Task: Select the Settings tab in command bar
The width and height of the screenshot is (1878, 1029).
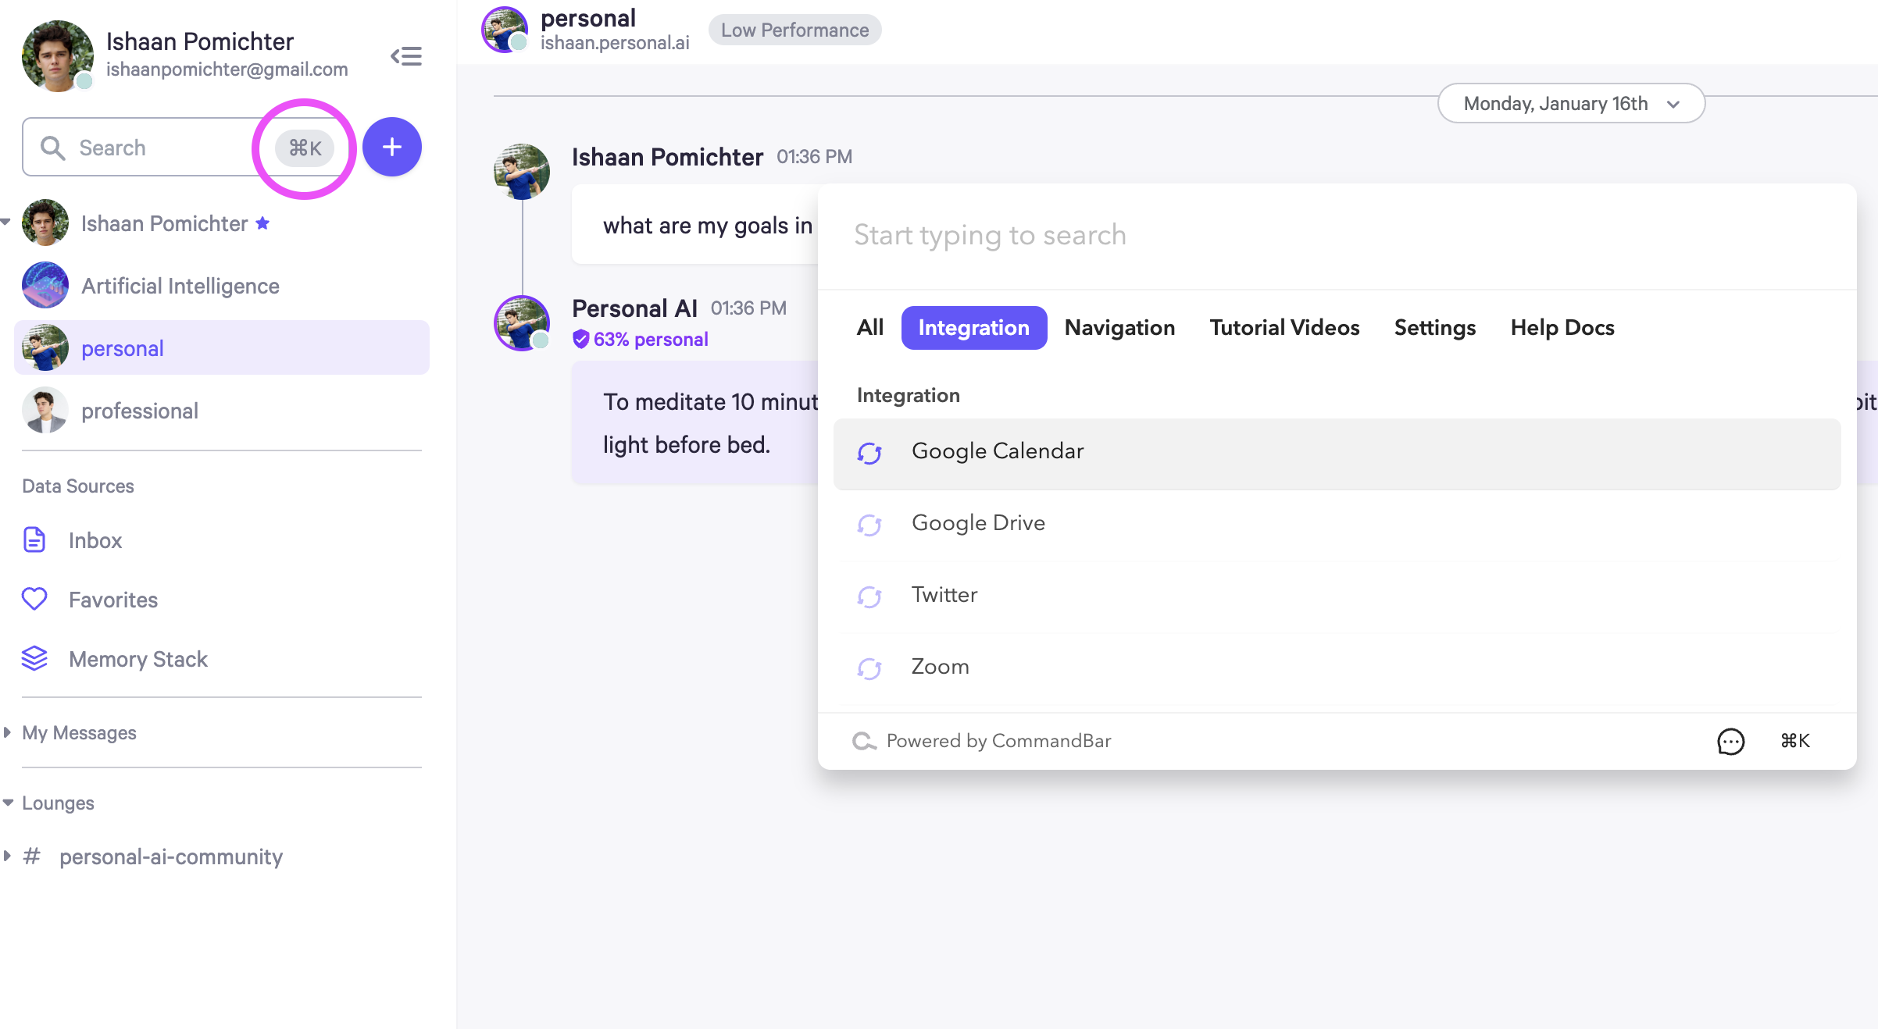Action: click(x=1434, y=328)
